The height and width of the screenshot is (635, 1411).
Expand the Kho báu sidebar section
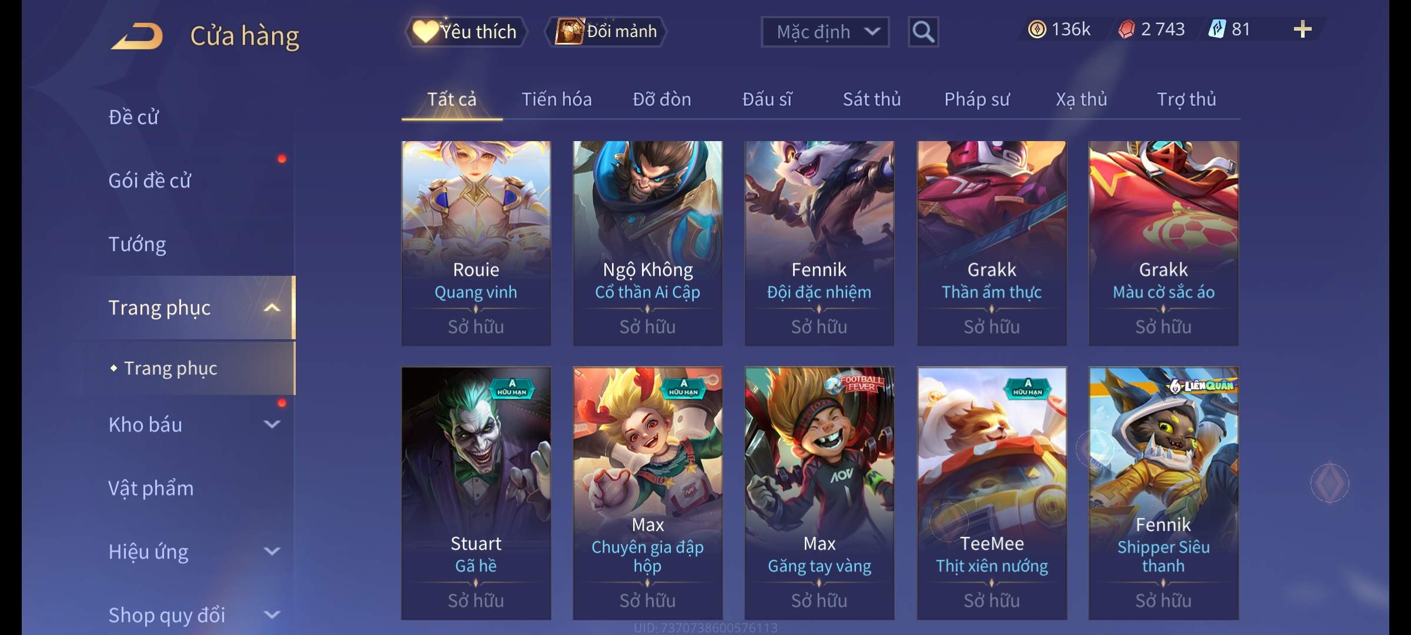point(272,424)
